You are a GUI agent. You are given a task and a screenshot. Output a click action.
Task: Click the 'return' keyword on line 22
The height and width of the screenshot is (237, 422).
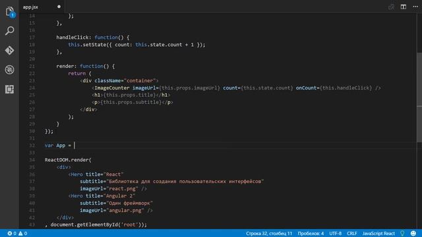76,73
